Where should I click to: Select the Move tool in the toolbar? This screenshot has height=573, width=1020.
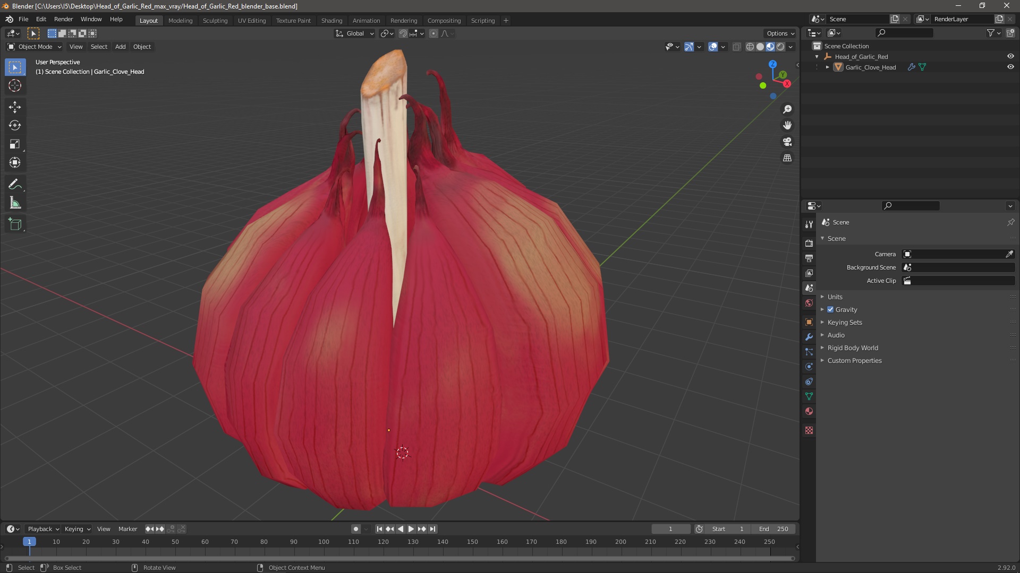(15, 107)
